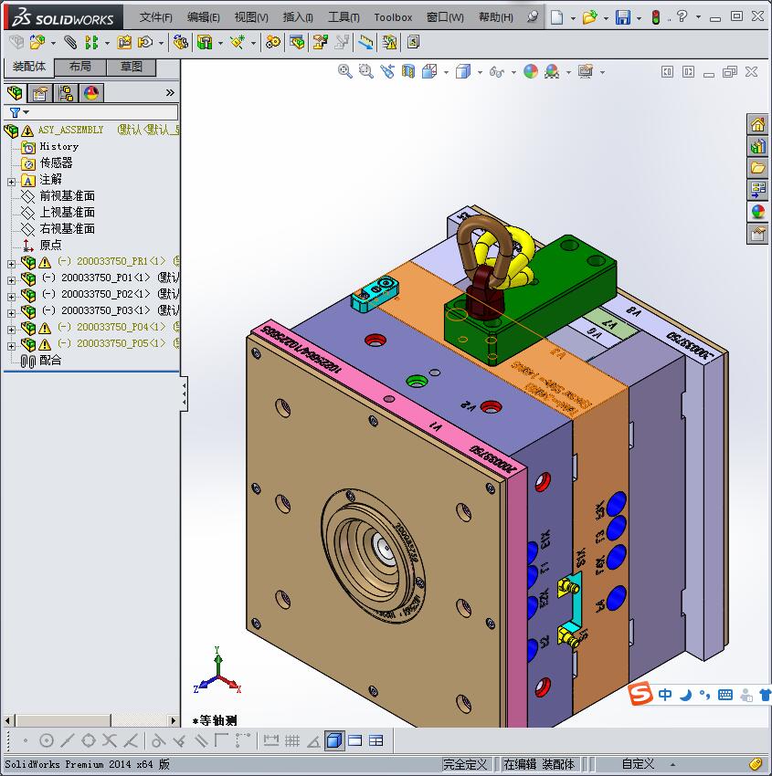Switch to the 草图 tab

click(132, 67)
